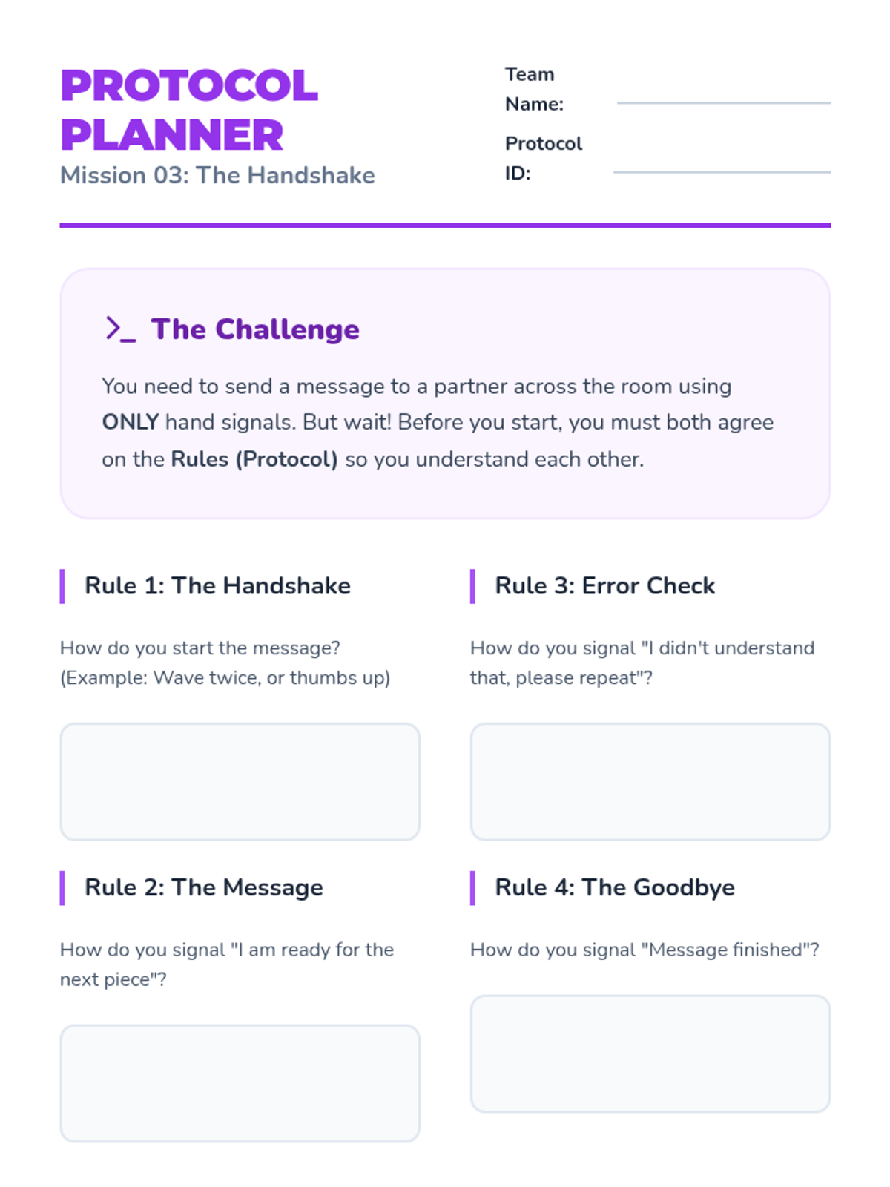
Task: Click the Team Name label
Action: coord(534,89)
